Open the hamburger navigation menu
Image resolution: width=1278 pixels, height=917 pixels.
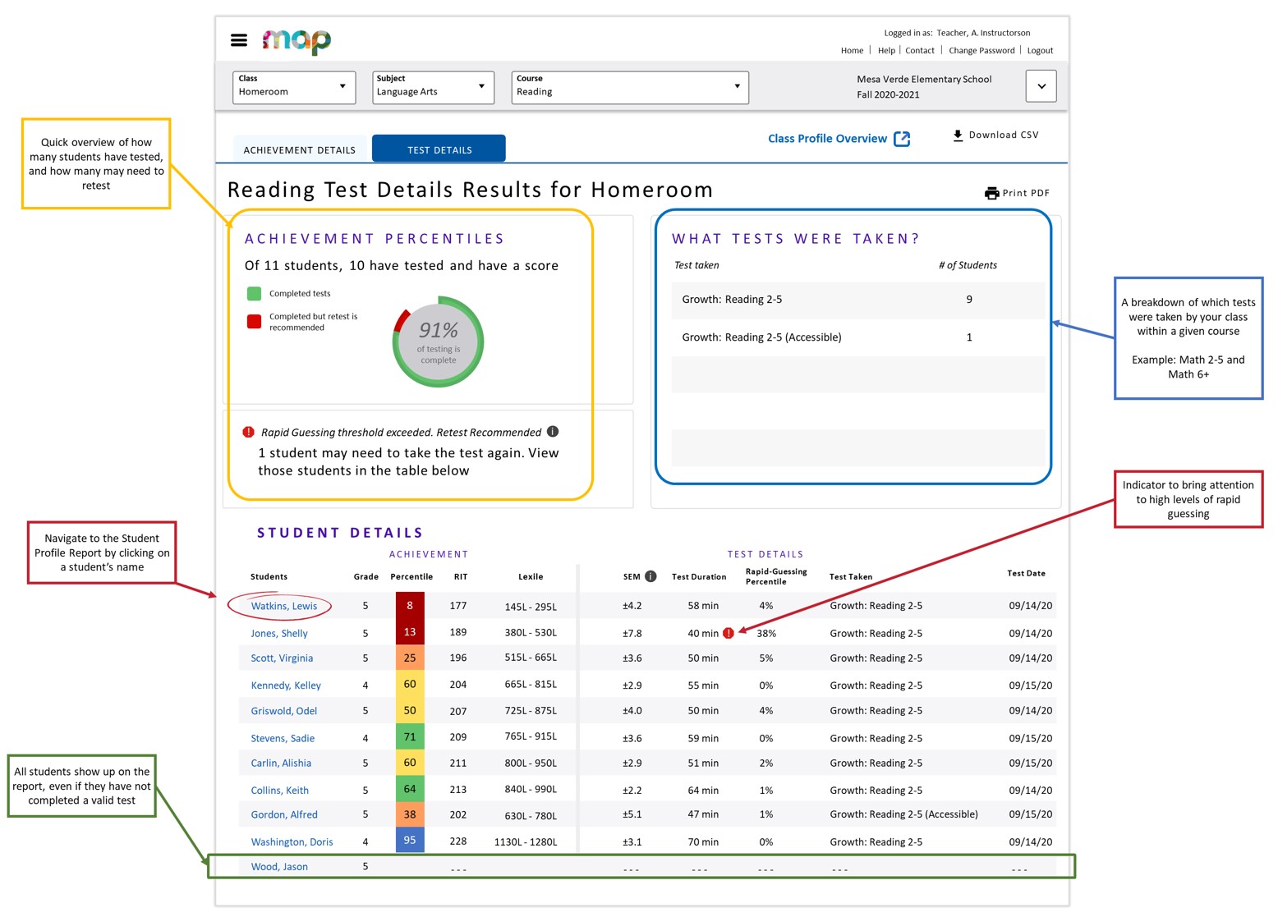point(238,39)
